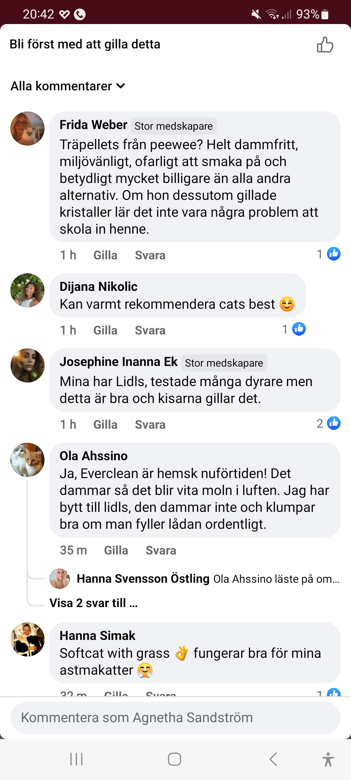Viewport: 351px width, 780px height.
Task: Open Josephine Inanna Ek's profile name link
Action: tap(119, 362)
